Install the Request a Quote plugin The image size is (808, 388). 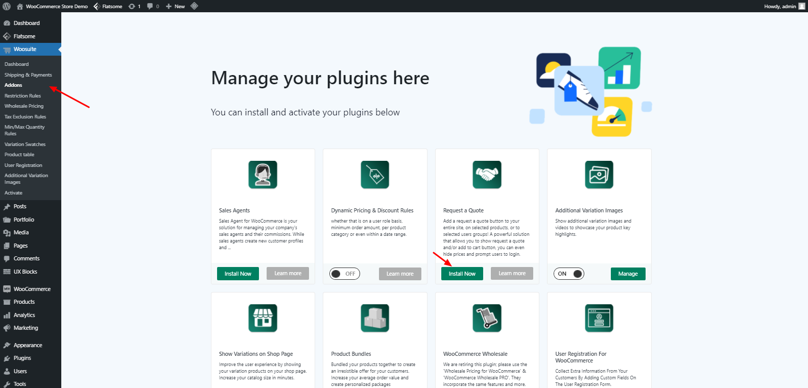click(x=462, y=274)
